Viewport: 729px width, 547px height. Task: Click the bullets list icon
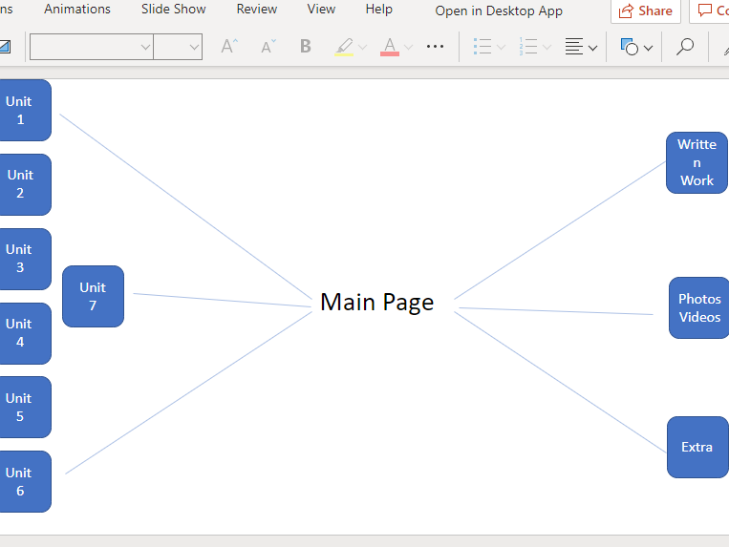482,47
